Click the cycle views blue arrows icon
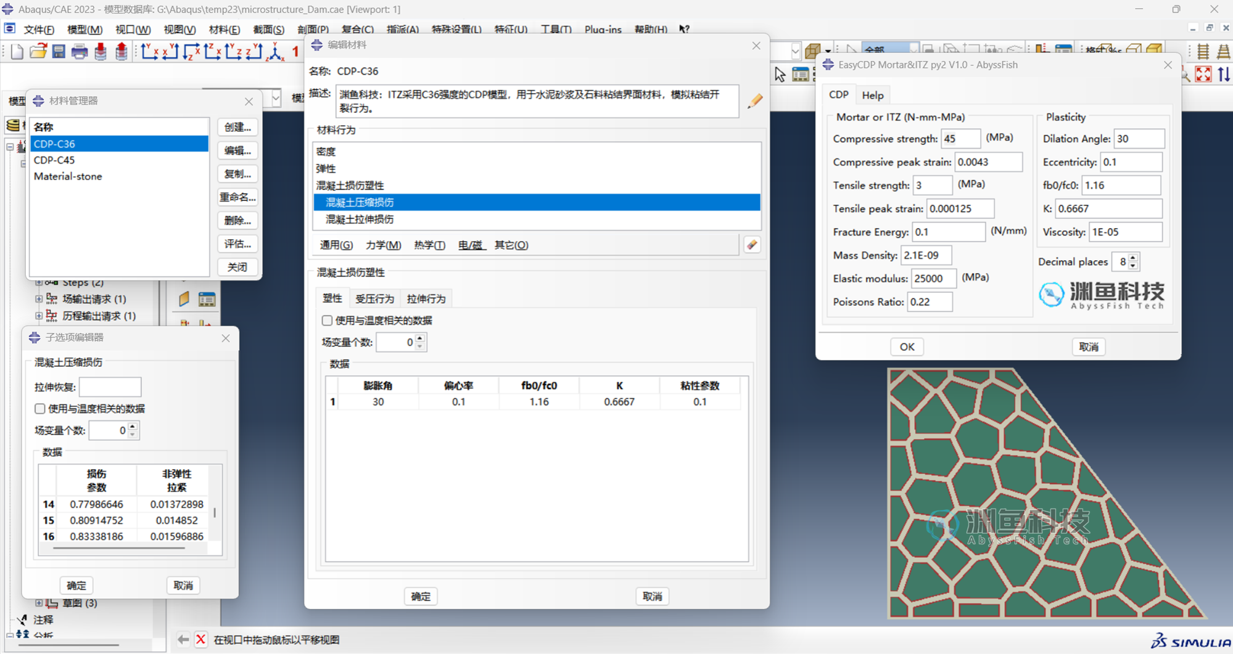 pos(1224,75)
